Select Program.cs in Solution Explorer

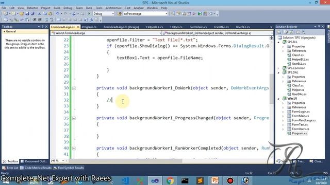point(299,134)
